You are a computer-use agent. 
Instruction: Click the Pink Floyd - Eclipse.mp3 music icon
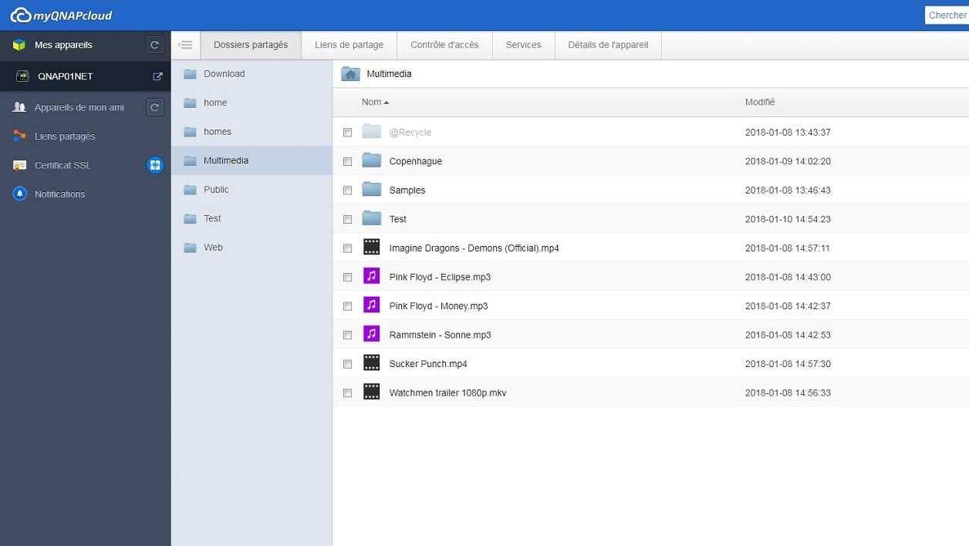coord(372,276)
